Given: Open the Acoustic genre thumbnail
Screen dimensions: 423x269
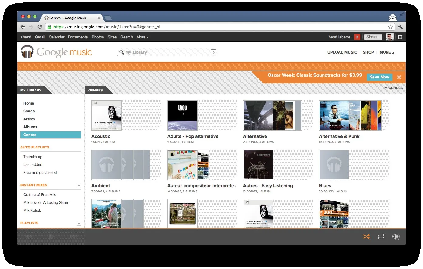Looking at the screenshot, I should tap(107, 115).
